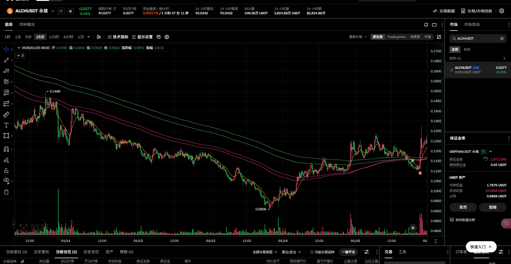511x264 pixels.
Task: Expand chart to fullscreen
Action: (x=439, y=37)
